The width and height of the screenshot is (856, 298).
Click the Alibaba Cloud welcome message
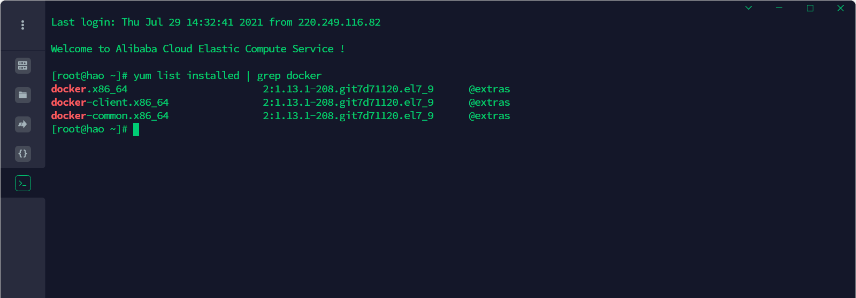[x=197, y=49]
